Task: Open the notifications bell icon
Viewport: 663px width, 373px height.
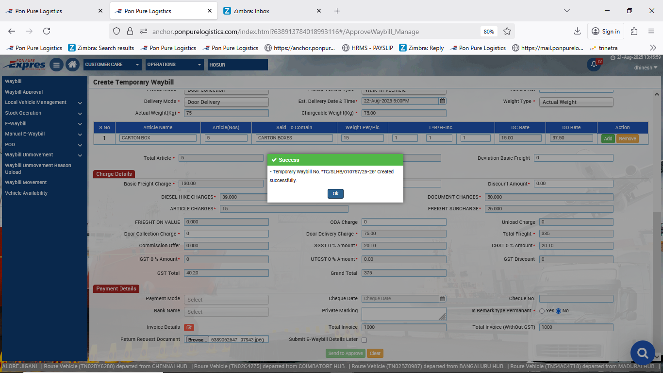Action: point(594,65)
